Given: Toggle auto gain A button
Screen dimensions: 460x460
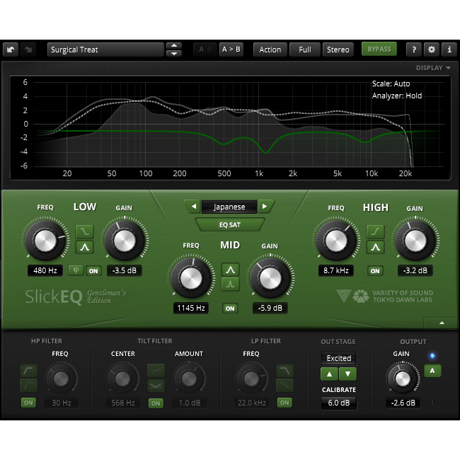Looking at the screenshot, I should [432, 371].
